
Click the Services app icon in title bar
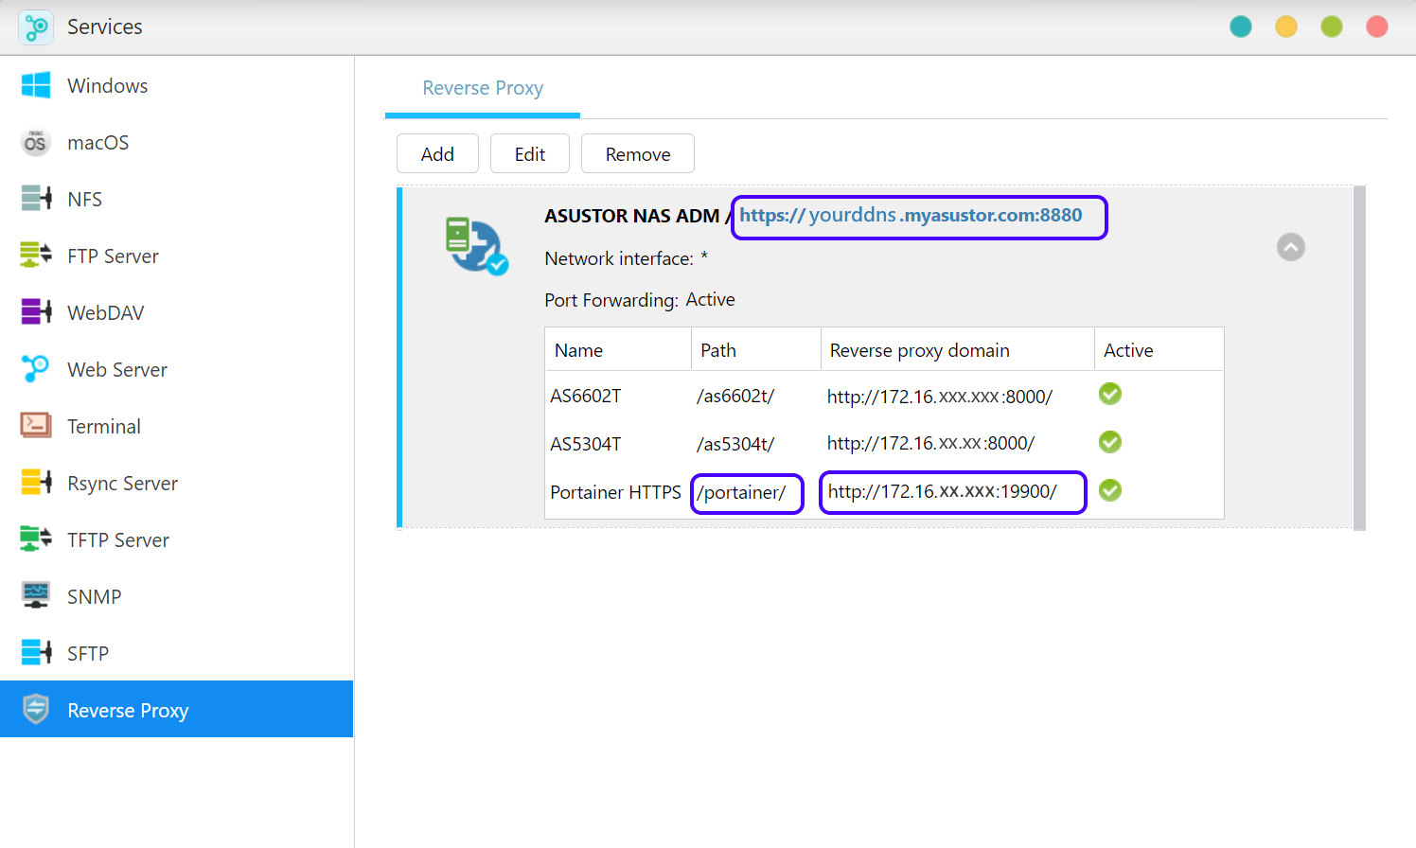[x=36, y=27]
